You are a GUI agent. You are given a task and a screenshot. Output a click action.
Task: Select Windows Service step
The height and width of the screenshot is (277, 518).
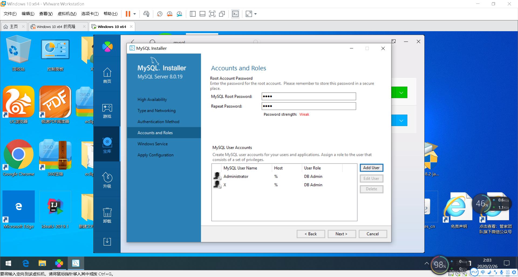tap(152, 144)
